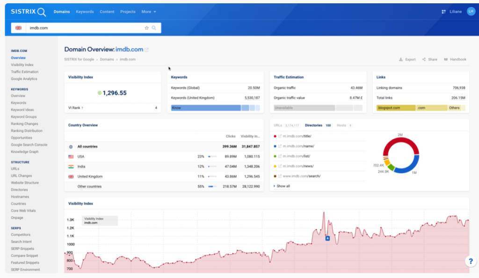Click the Share icon
Image resolution: width=479 pixels, height=278 pixels.
(424, 59)
